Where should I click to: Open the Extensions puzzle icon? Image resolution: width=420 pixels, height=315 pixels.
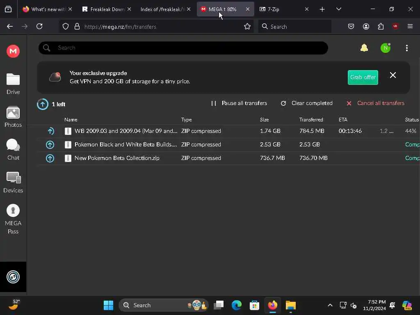click(x=381, y=27)
